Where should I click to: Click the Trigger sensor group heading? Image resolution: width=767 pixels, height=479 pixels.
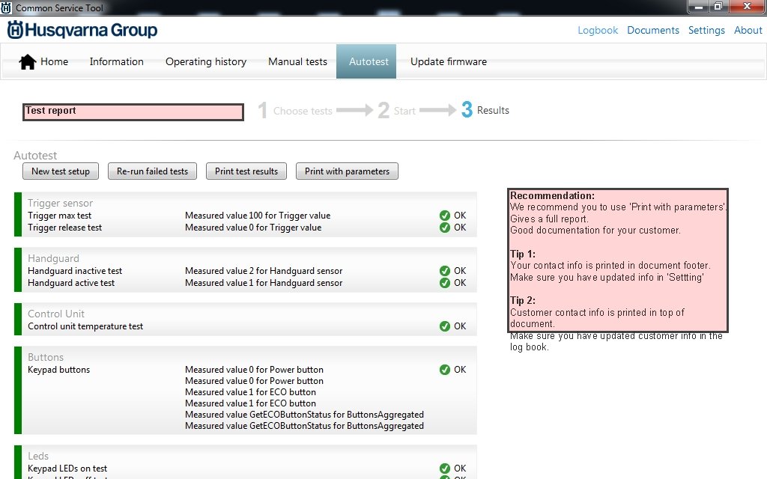coord(60,203)
